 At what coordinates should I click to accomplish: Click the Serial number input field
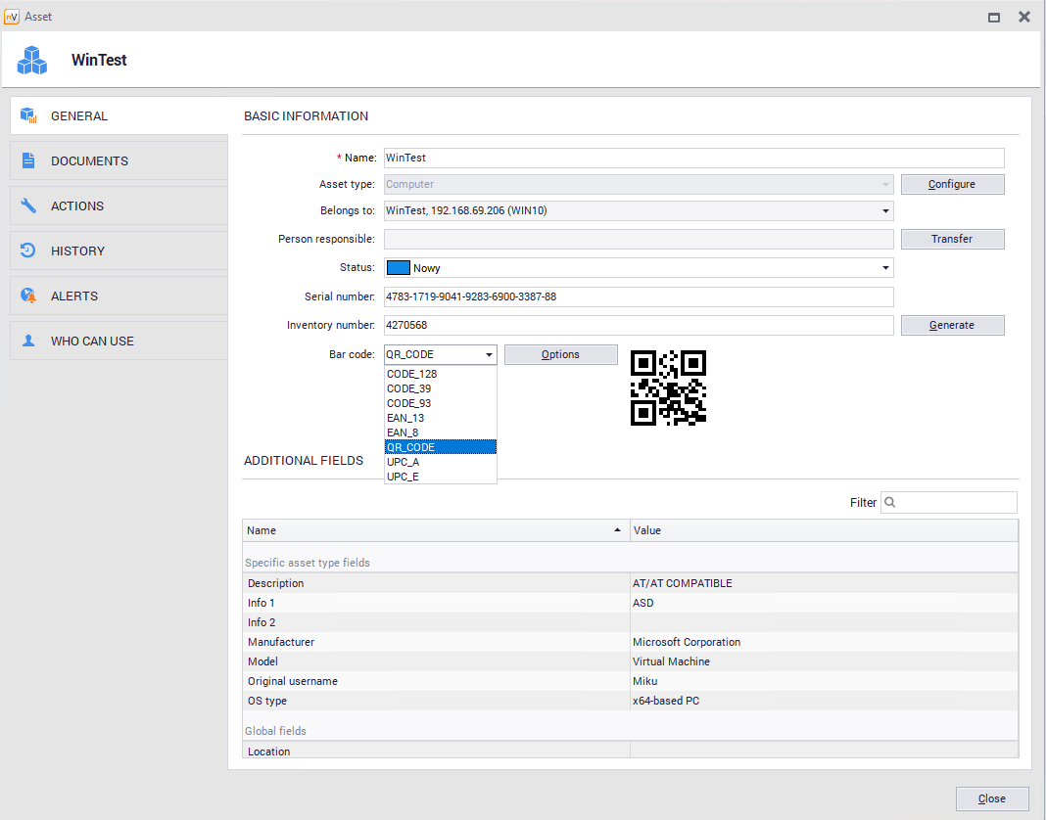tap(638, 296)
